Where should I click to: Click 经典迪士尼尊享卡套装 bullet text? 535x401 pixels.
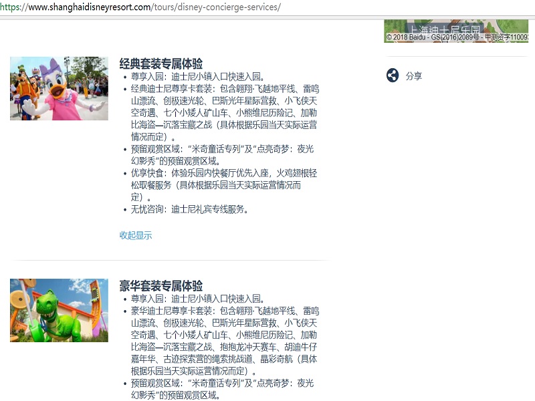point(225,113)
